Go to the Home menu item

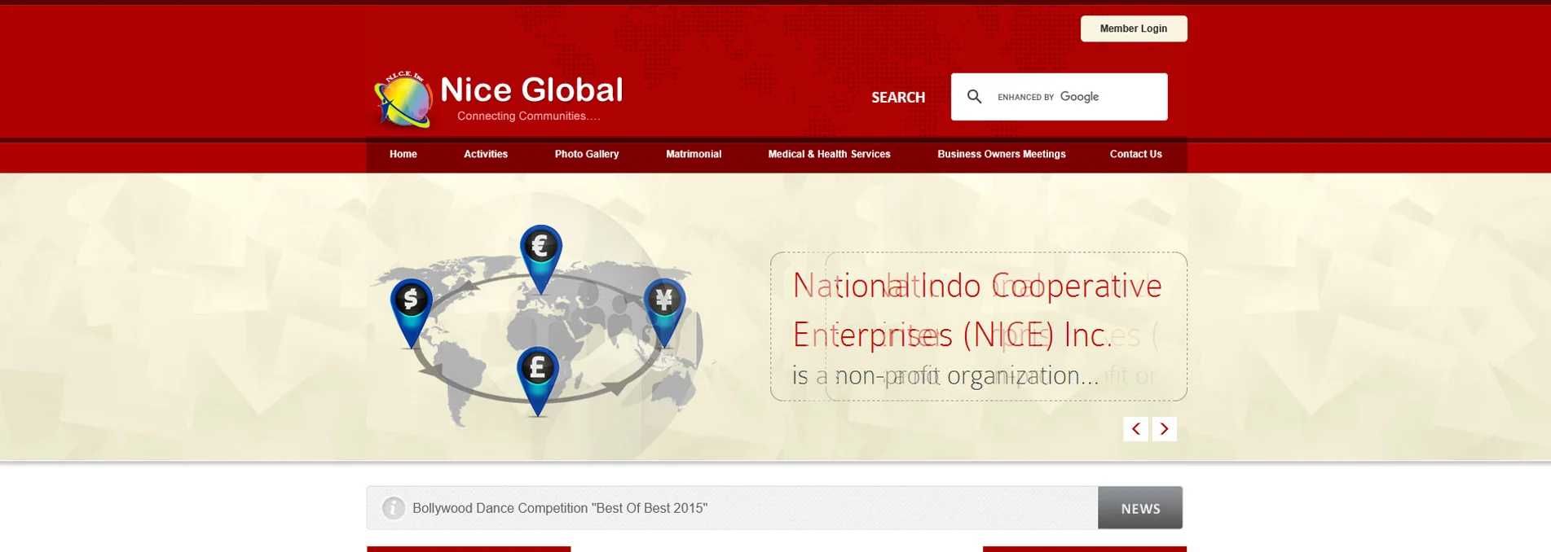(403, 154)
